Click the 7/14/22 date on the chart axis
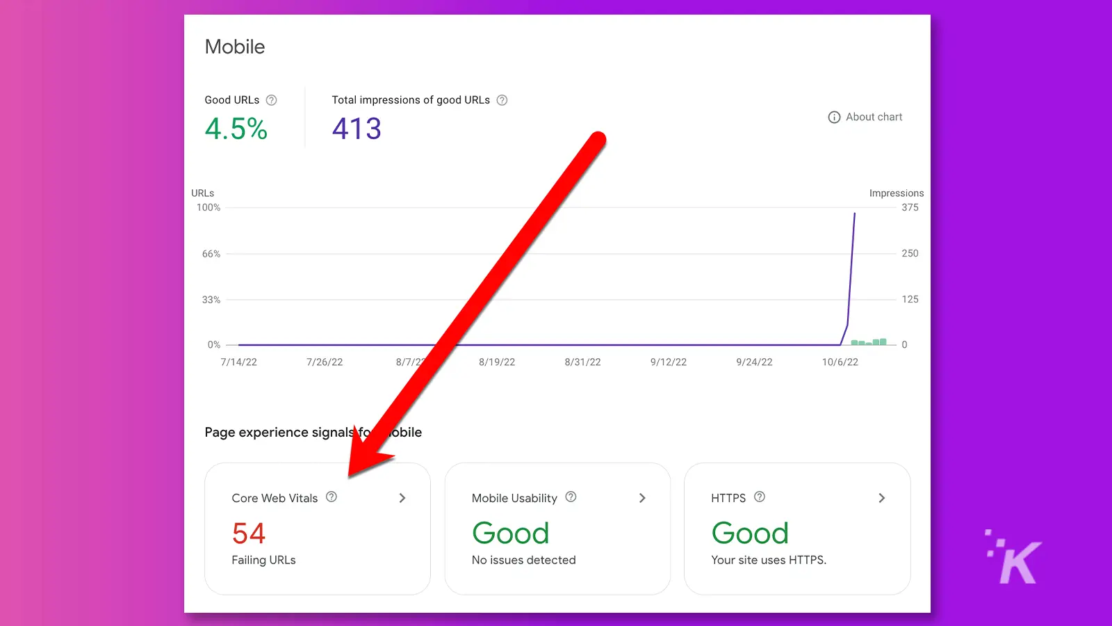 (238, 362)
